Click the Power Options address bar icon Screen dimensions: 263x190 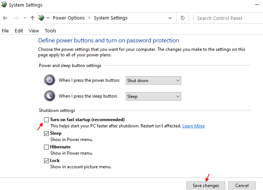click(41, 18)
